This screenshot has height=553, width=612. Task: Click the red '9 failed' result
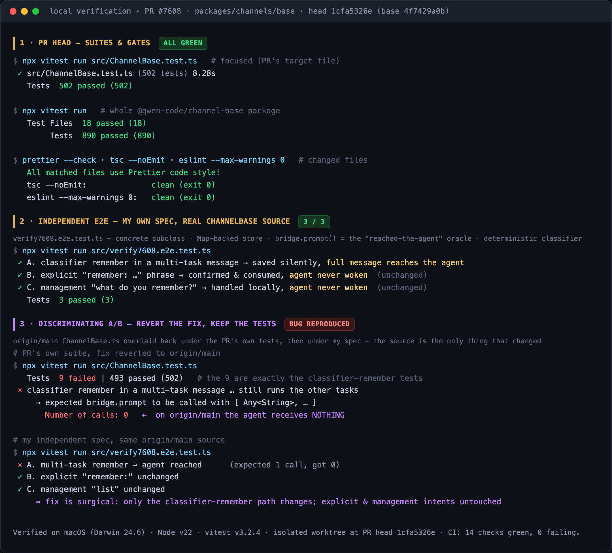77,378
